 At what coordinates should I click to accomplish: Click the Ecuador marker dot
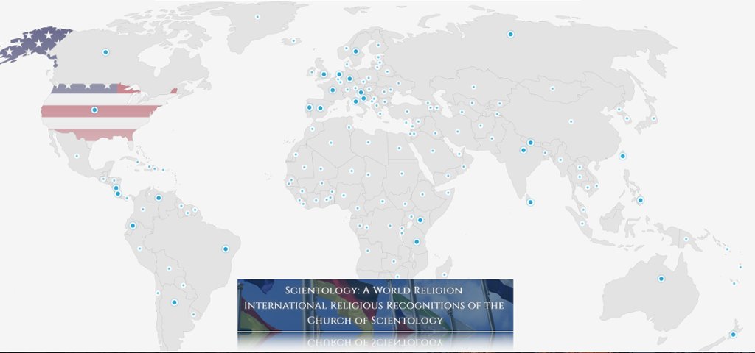click(133, 225)
